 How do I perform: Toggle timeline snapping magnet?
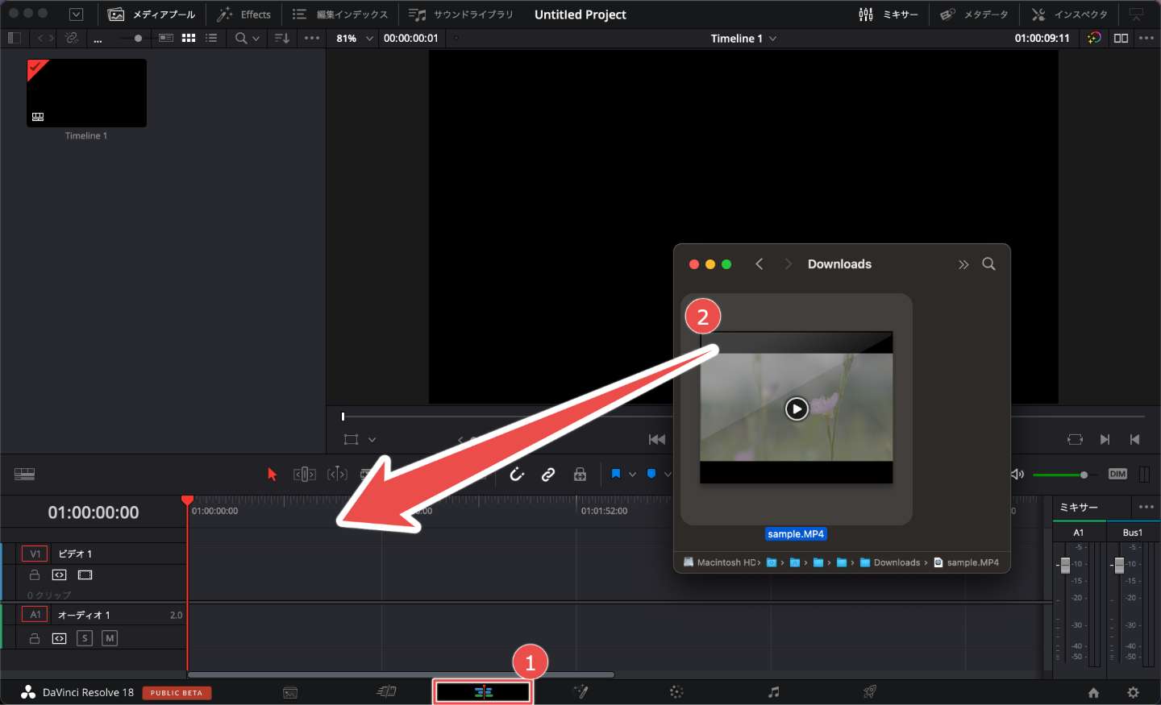coord(517,475)
